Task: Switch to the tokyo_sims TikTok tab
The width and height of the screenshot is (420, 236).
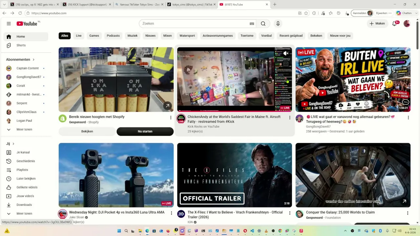Action: pyautogui.click(x=192, y=5)
